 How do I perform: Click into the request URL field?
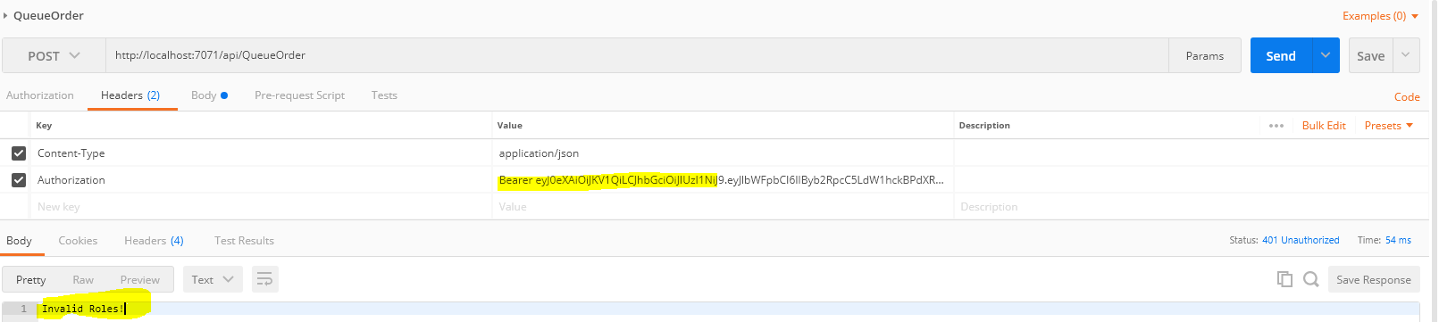pyautogui.click(x=637, y=55)
